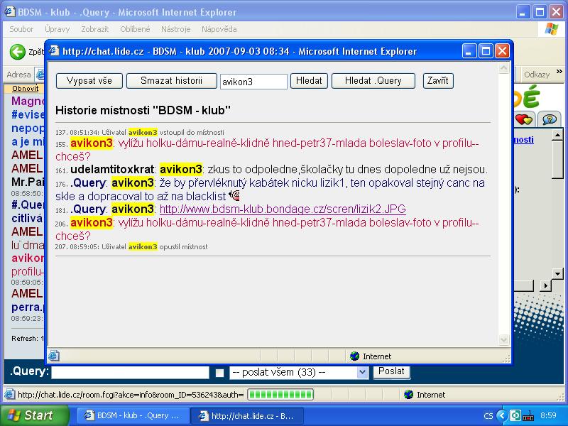Expand Odkazy toolbar chevron
568x426 pixels.
click(x=559, y=72)
